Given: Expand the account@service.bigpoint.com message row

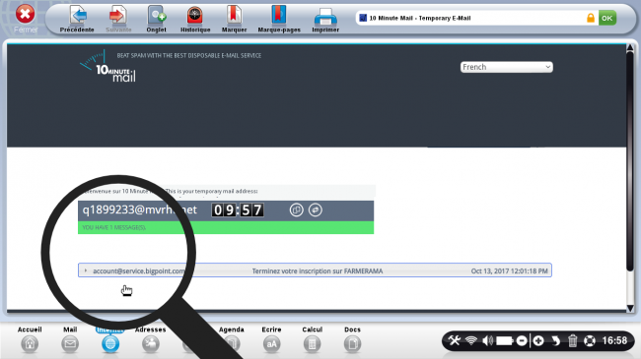Looking at the screenshot, I should [x=86, y=270].
